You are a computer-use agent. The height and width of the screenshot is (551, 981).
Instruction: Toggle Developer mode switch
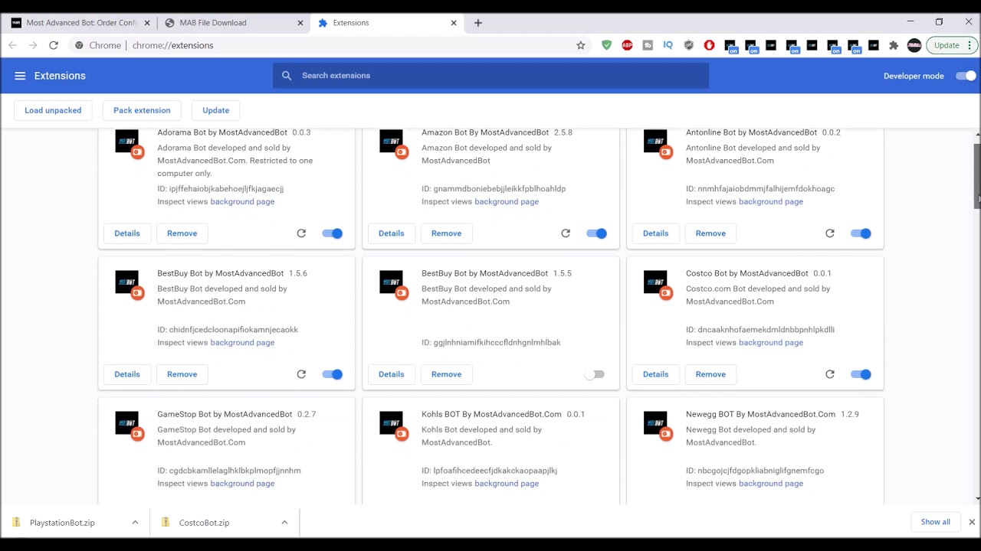[x=966, y=76]
